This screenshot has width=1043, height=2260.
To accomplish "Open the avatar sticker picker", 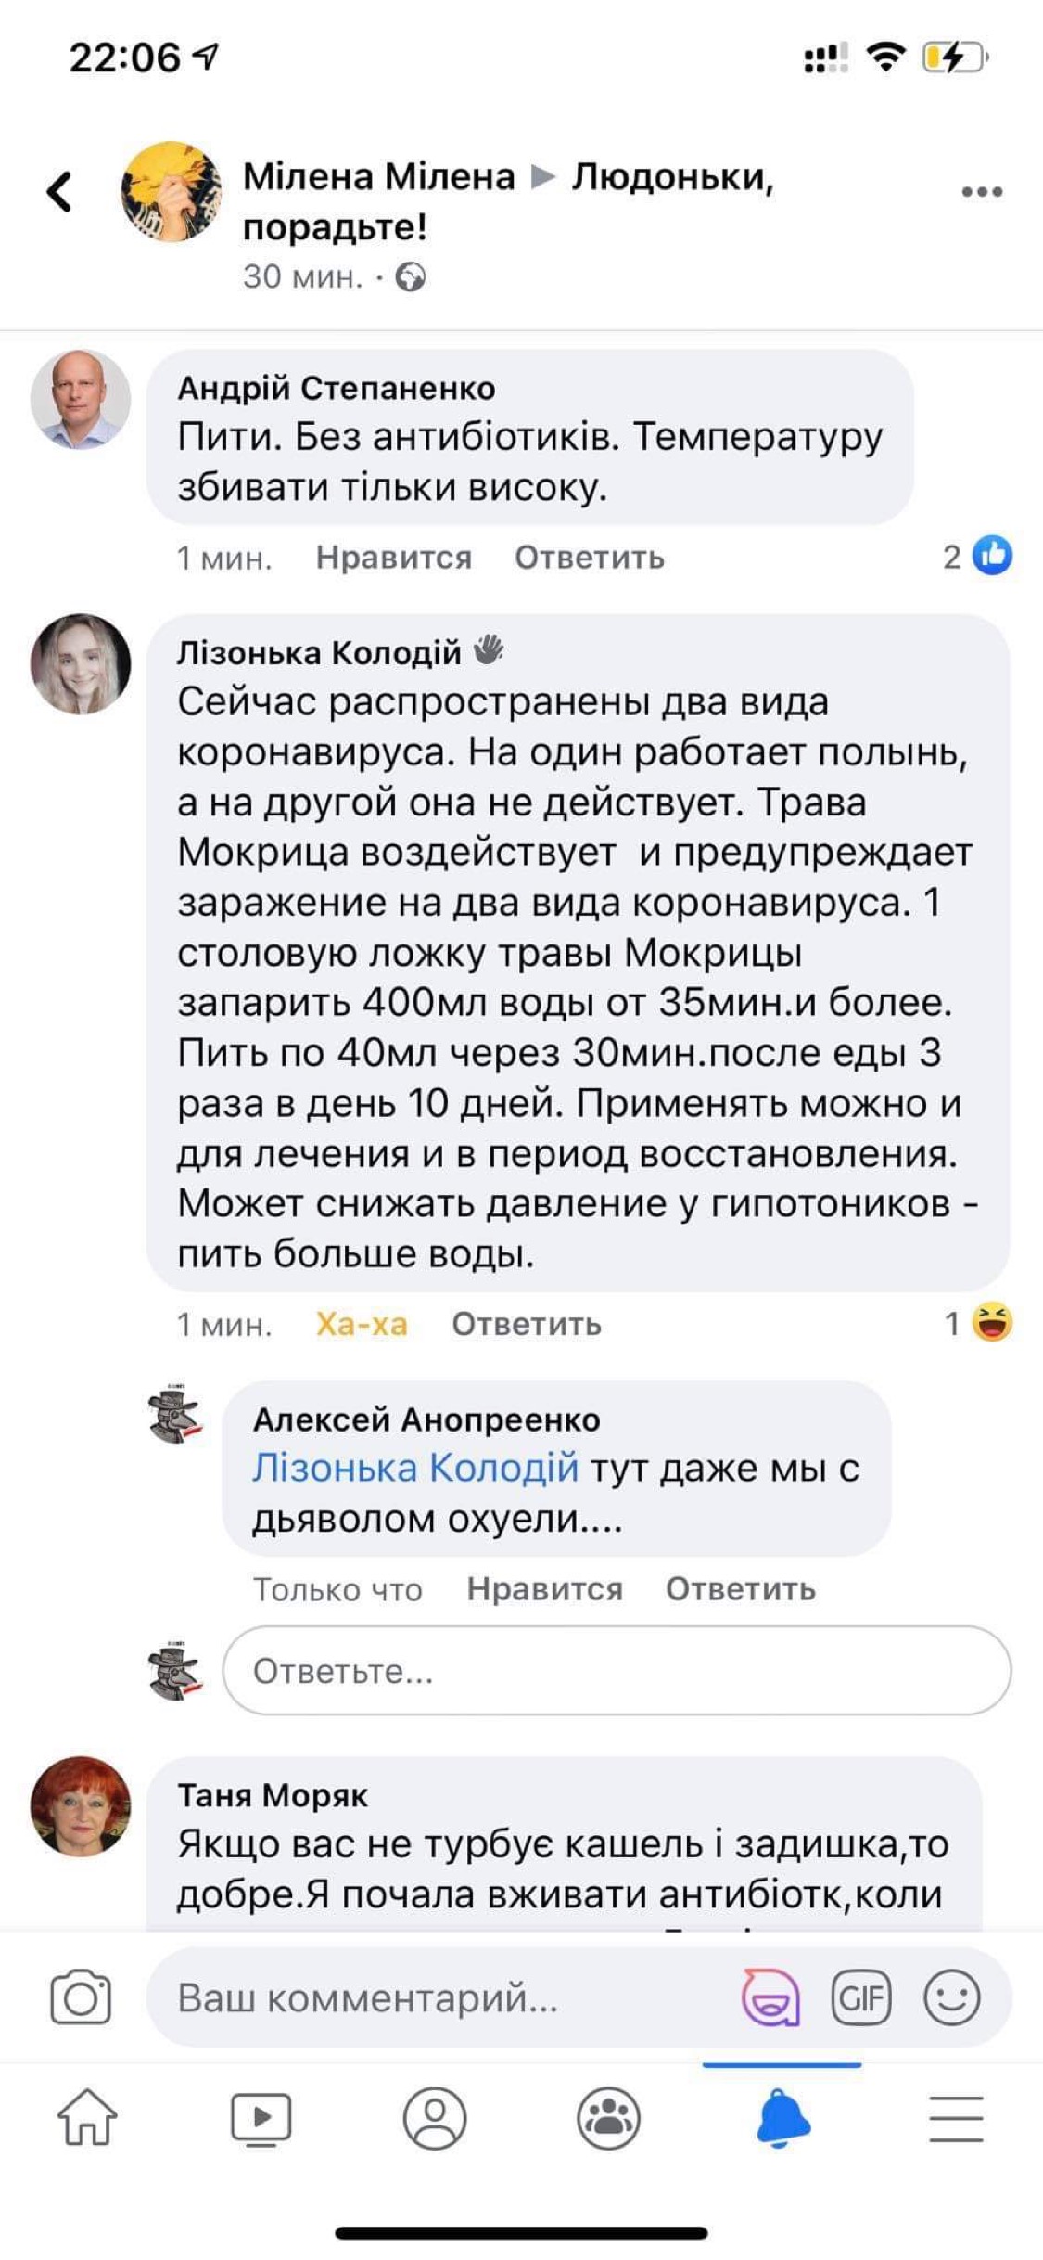I will point(770,1997).
